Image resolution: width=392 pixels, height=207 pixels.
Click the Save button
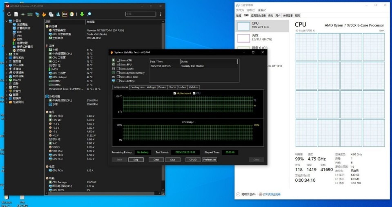click(173, 160)
